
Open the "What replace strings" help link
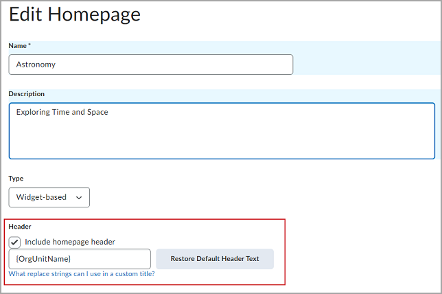[82, 273]
